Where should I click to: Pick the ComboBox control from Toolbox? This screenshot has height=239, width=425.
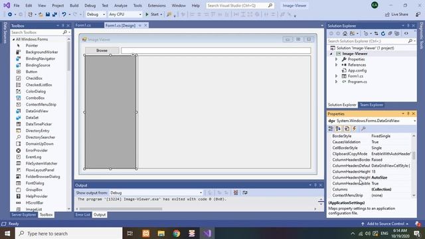tap(35, 98)
